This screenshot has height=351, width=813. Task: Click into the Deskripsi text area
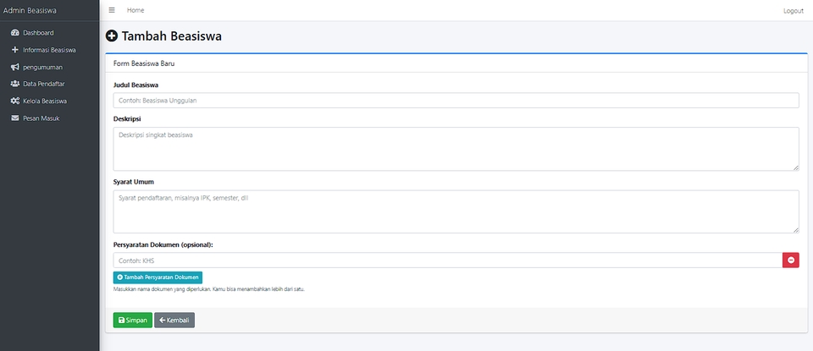pyautogui.click(x=456, y=149)
